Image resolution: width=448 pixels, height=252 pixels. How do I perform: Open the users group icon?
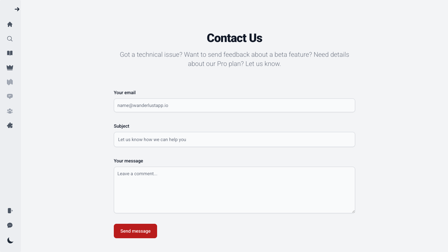(10, 111)
